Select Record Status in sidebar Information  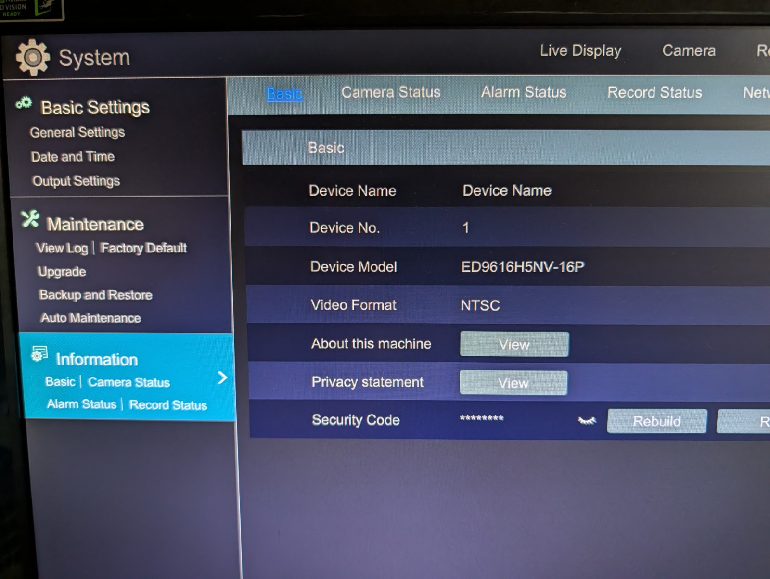168,405
